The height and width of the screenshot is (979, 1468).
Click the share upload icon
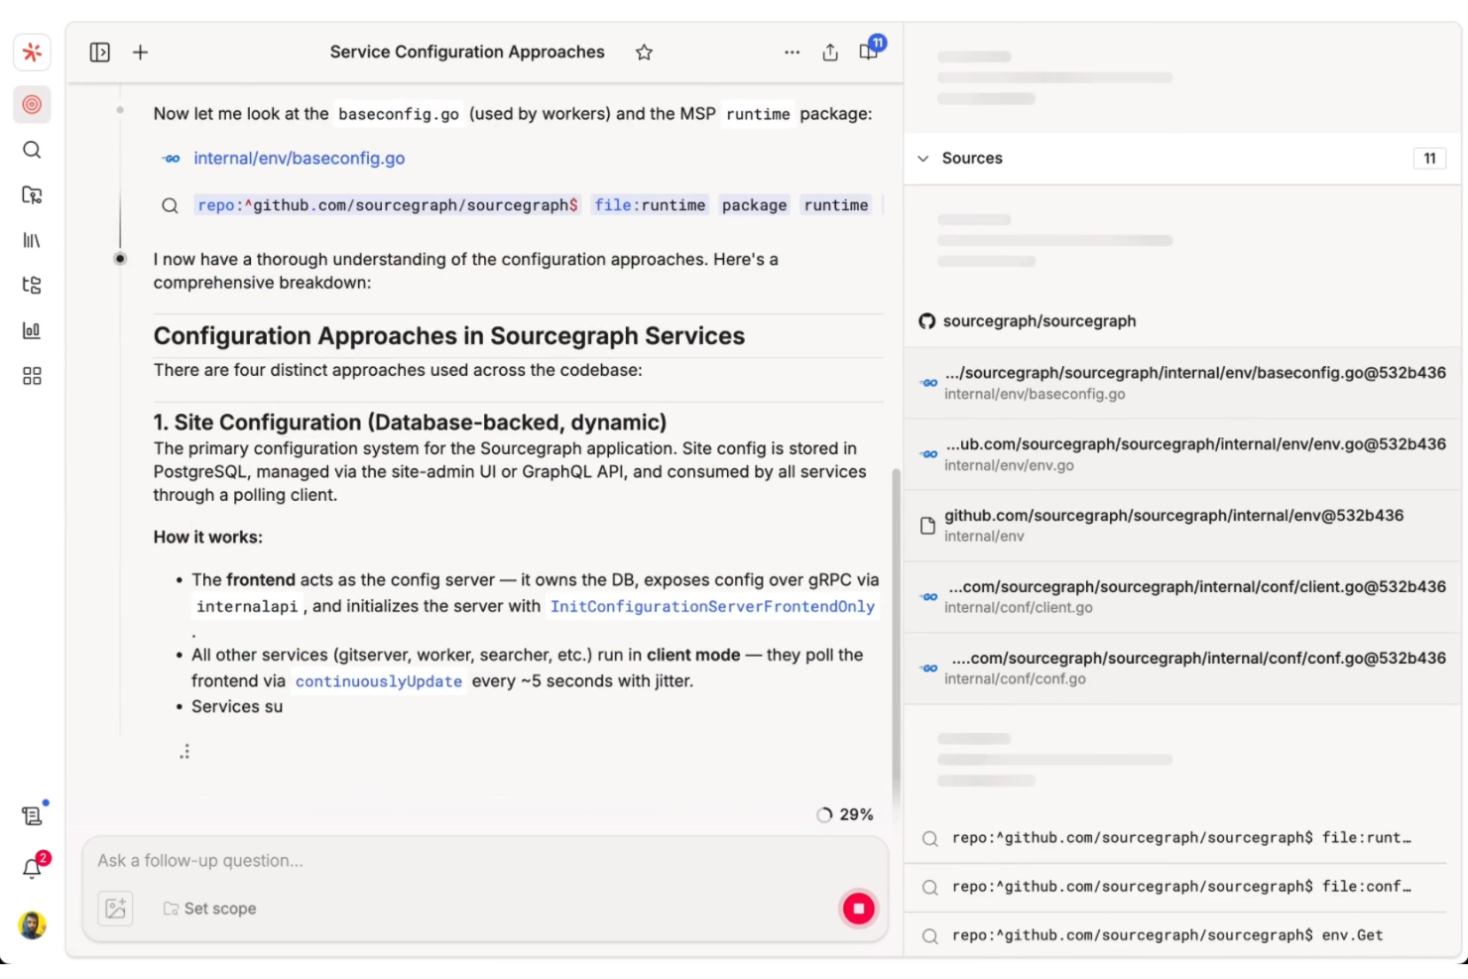pyautogui.click(x=830, y=53)
